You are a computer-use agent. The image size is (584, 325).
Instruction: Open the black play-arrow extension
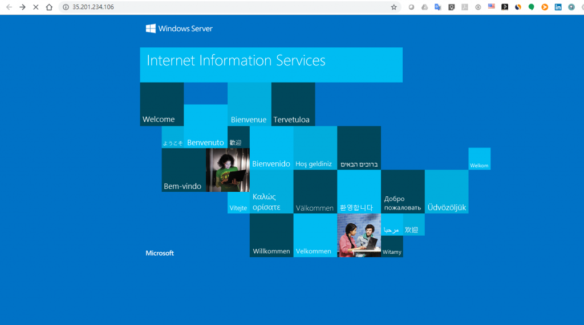(x=505, y=7)
